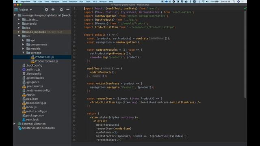Open the File menu
Screen dimensions: 260x146
pyautogui.click(x=34, y=2)
